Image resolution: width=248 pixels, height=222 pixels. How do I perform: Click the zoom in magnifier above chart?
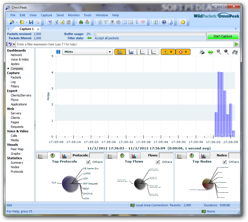point(219,52)
